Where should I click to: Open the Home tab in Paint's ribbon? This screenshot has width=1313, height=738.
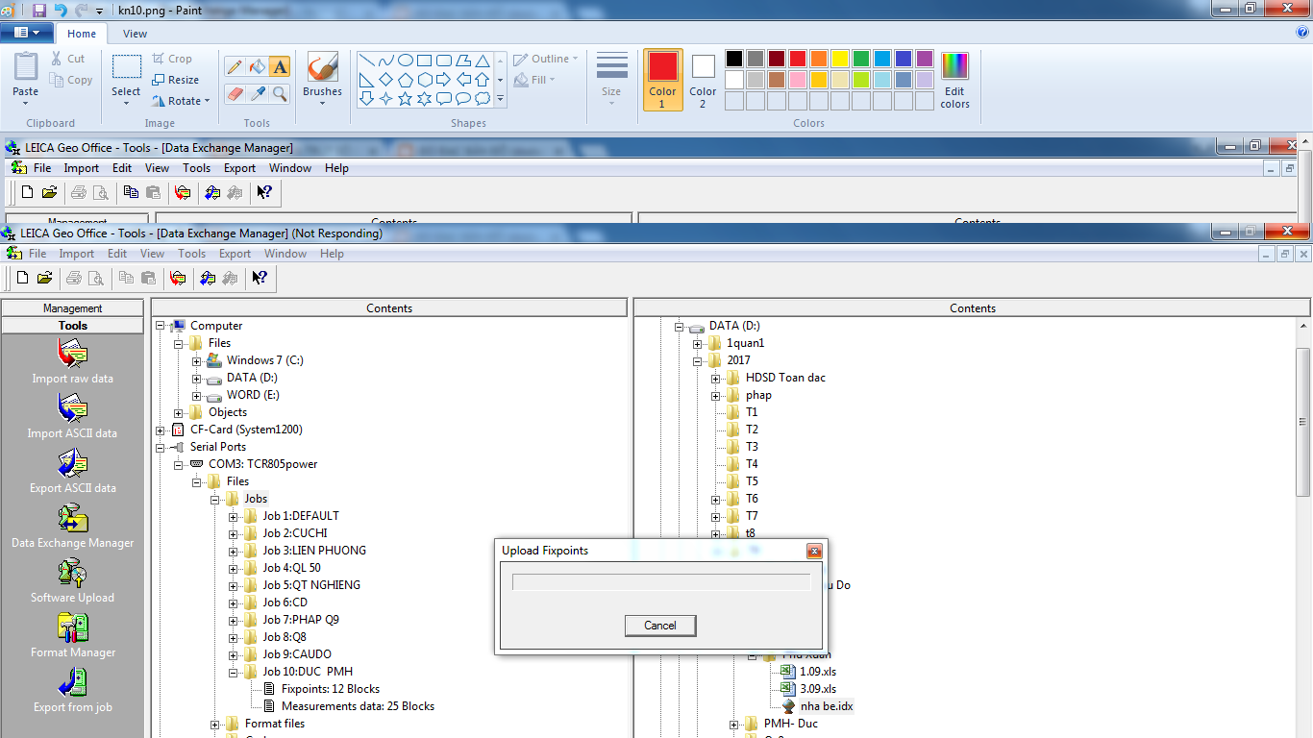point(82,34)
